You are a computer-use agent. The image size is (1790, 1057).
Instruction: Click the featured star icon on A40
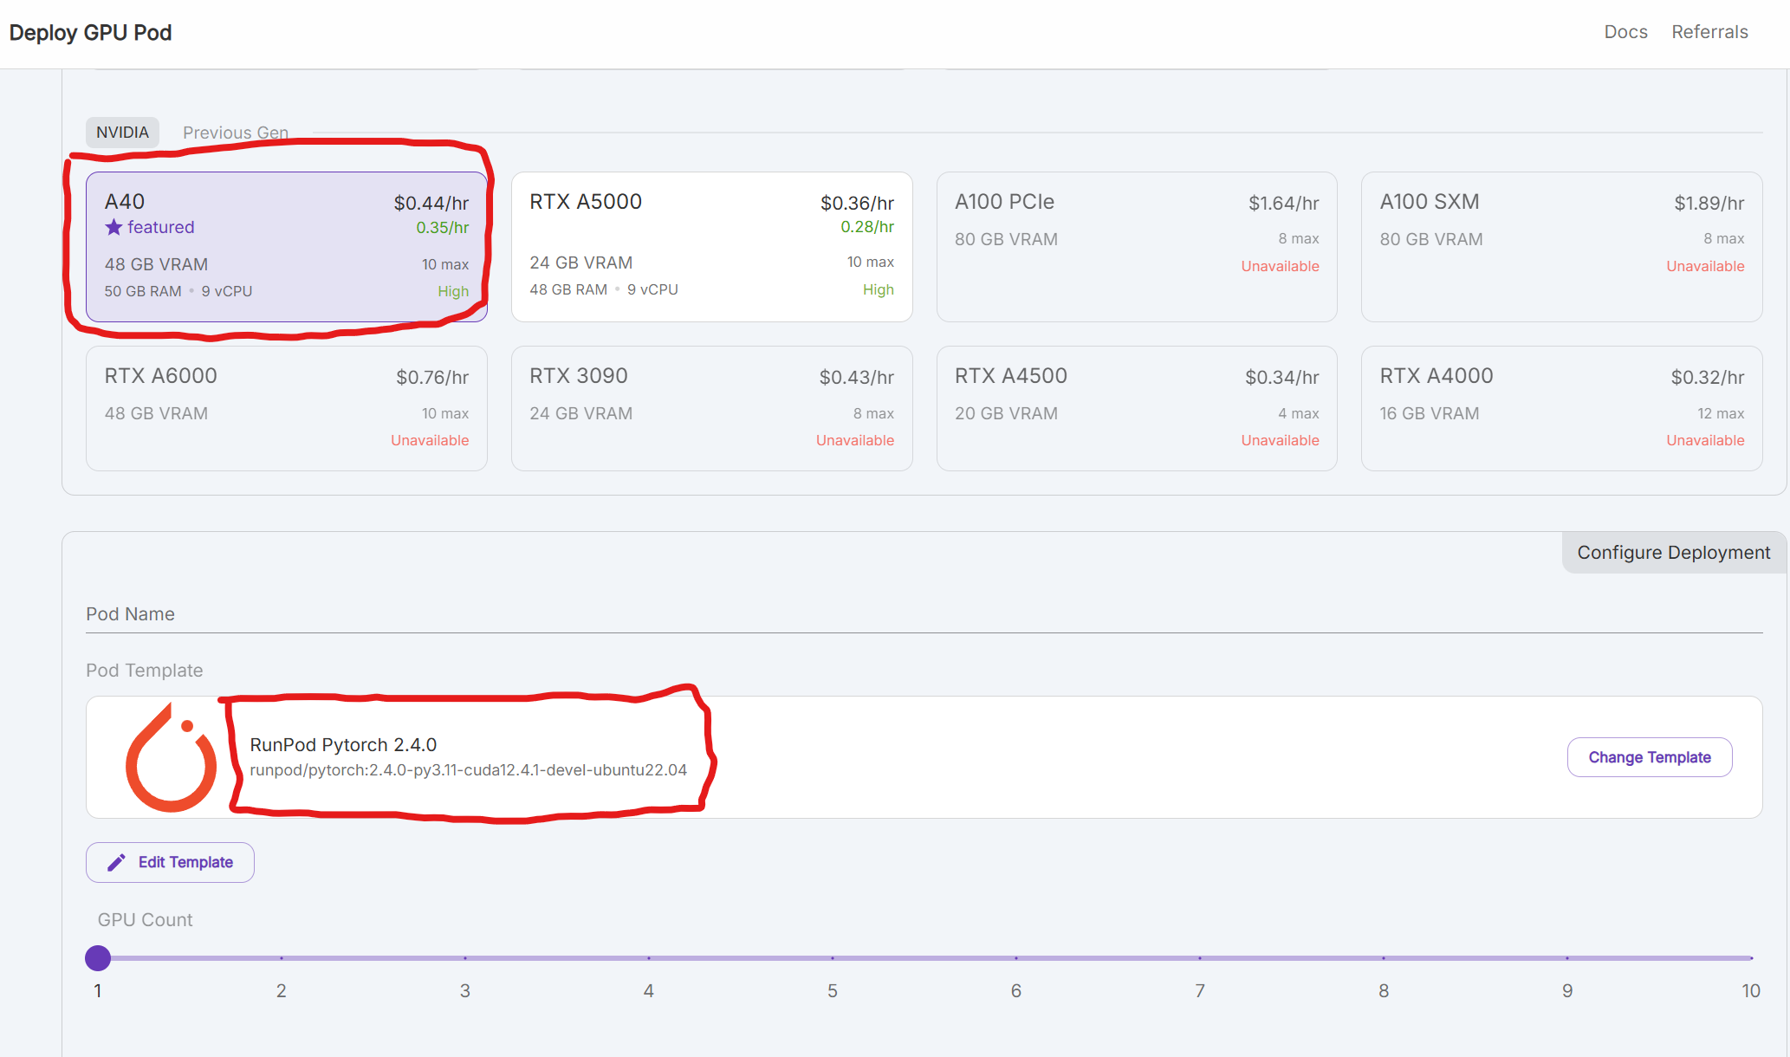113,228
